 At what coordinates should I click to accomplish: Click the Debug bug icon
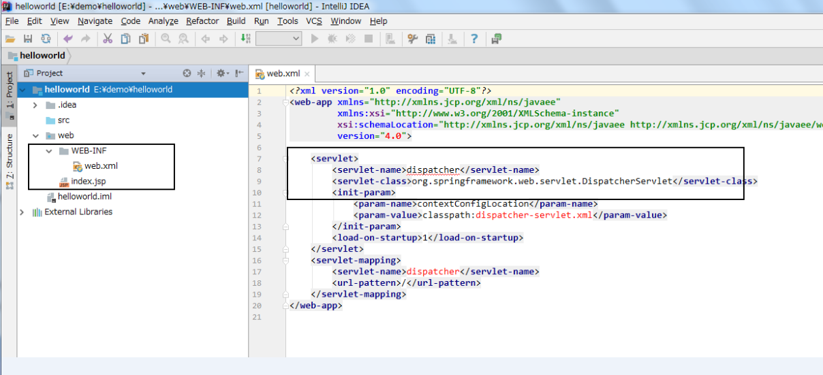pyautogui.click(x=332, y=39)
